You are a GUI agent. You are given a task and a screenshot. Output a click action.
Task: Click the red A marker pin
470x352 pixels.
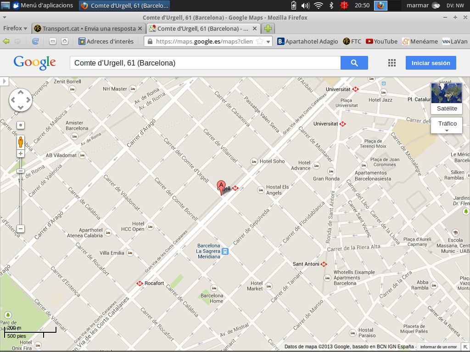[x=221, y=187]
